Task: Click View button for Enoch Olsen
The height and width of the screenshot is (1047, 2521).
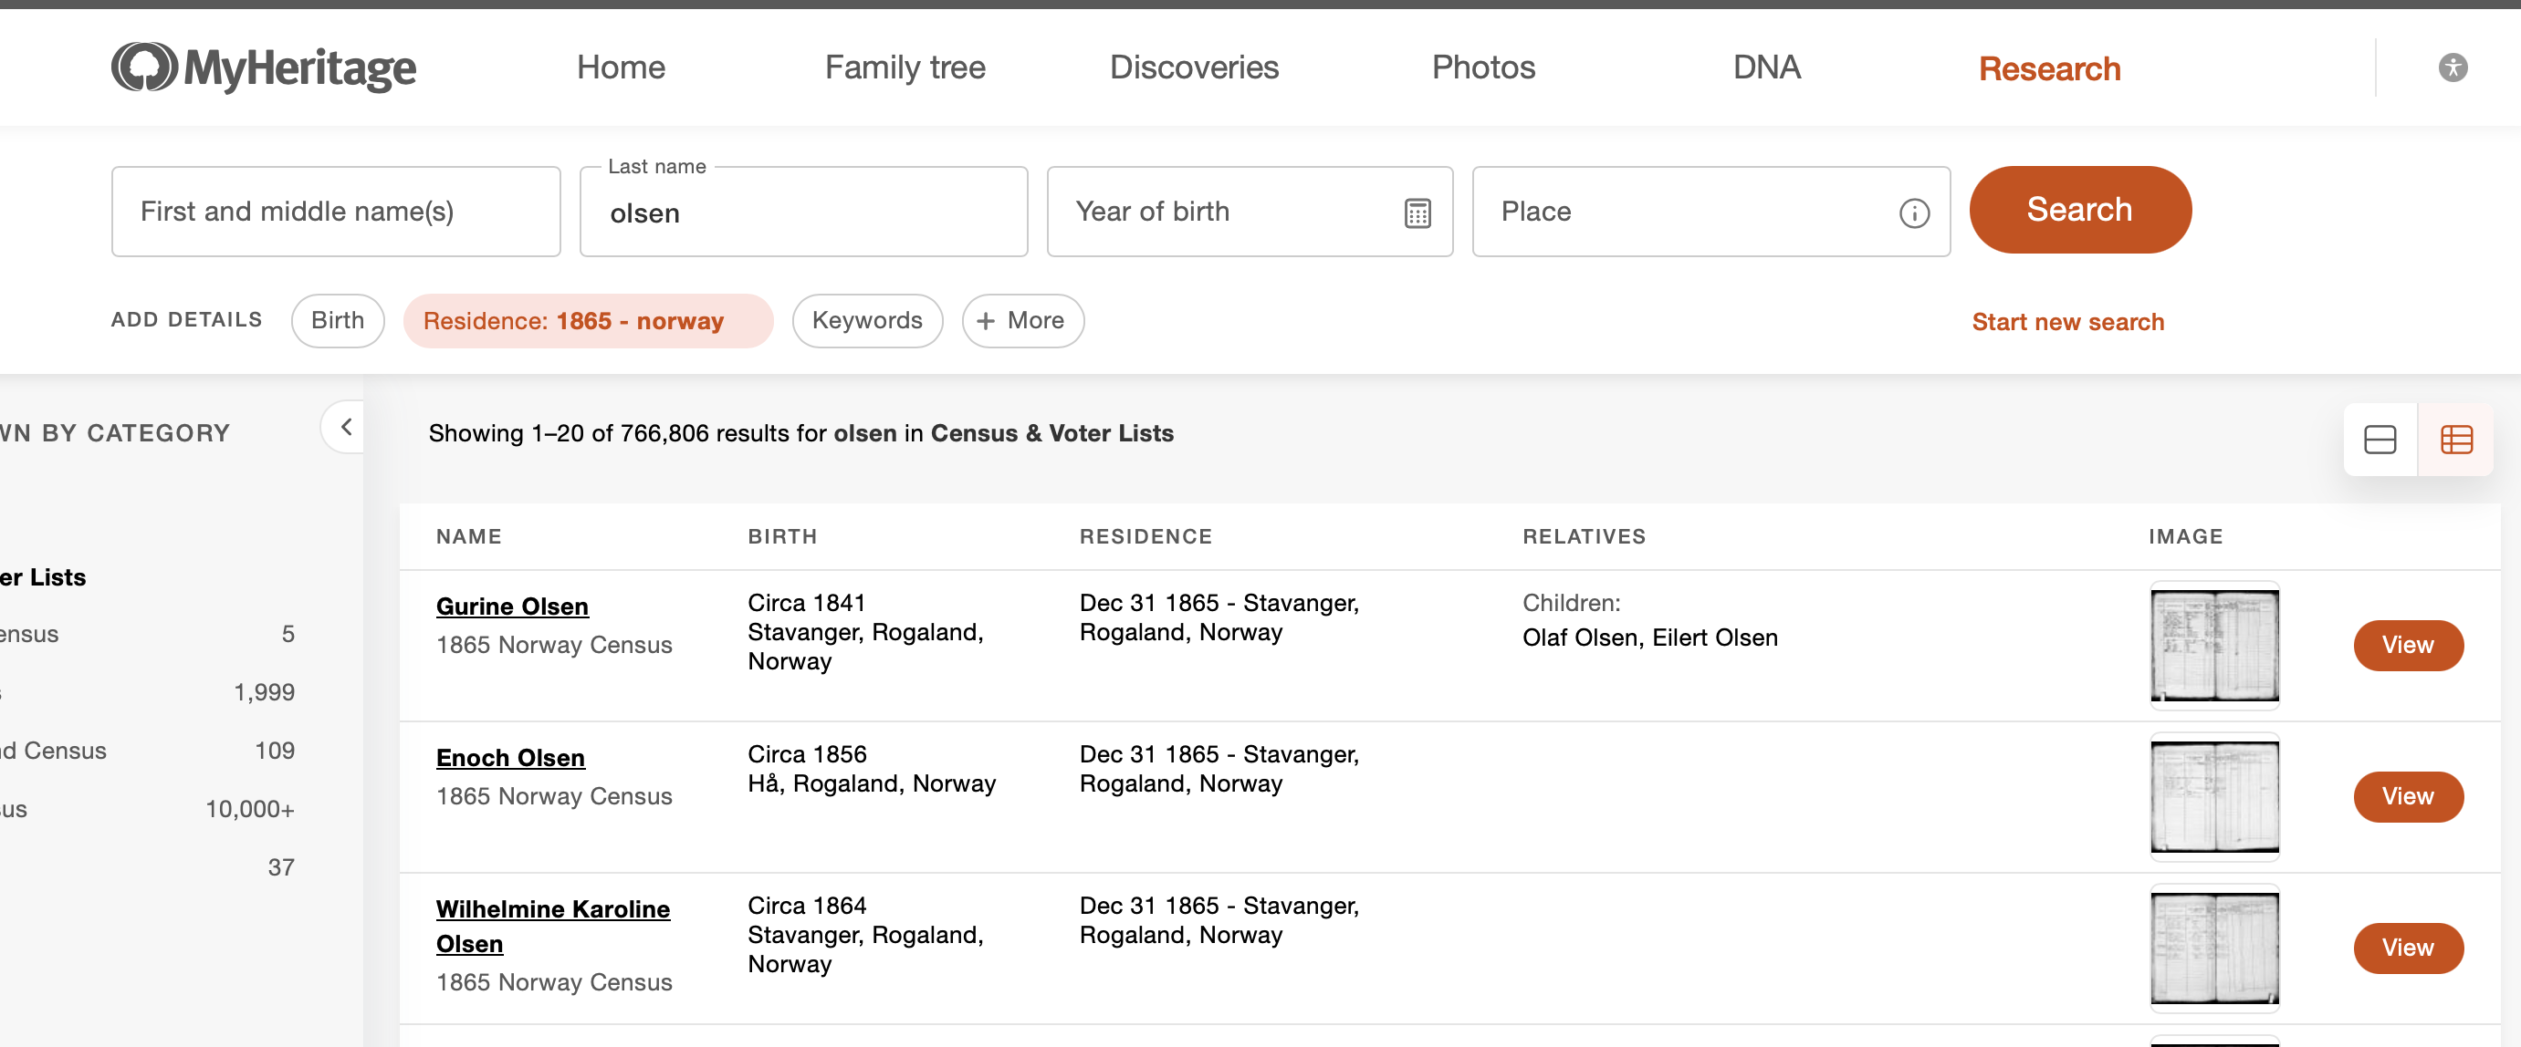Action: coord(2408,797)
